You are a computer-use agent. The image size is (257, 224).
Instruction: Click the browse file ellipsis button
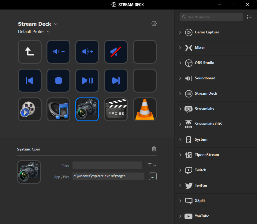click(x=153, y=176)
